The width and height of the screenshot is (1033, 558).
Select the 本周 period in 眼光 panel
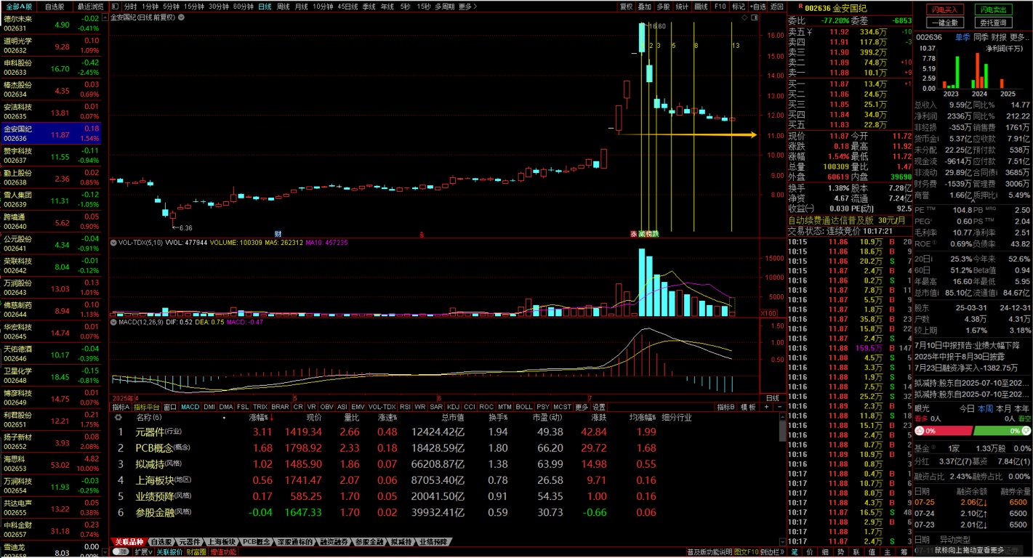[x=985, y=408]
